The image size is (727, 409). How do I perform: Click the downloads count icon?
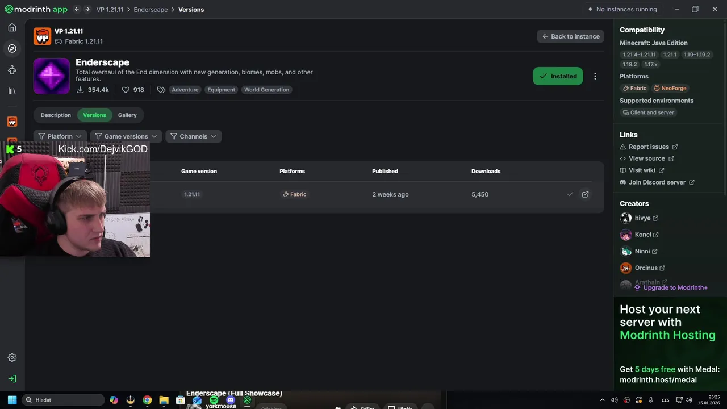[80, 90]
